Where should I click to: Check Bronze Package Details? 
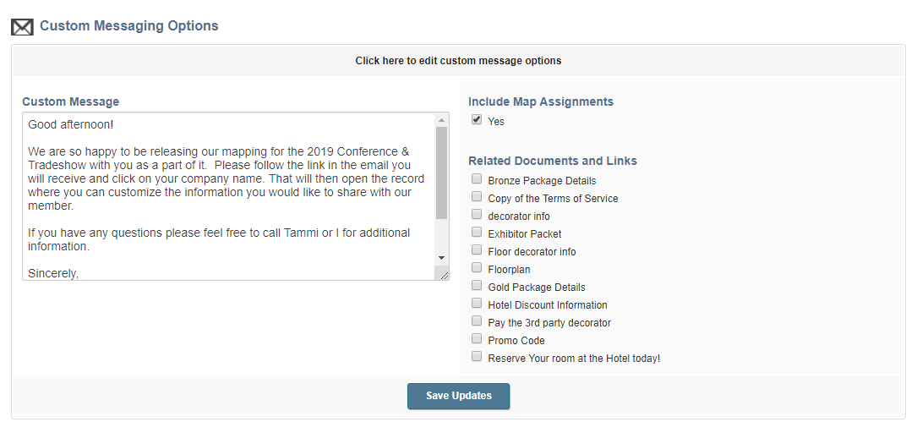pyautogui.click(x=477, y=179)
